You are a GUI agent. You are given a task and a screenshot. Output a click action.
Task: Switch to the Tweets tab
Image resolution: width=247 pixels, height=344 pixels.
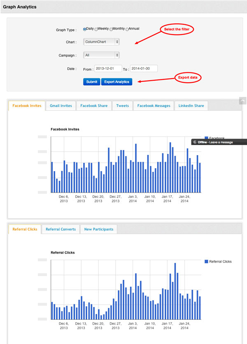(x=123, y=106)
